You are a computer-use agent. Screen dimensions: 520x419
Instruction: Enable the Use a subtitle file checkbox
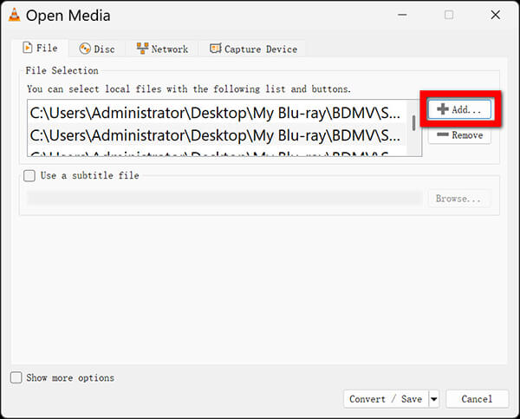coord(29,175)
